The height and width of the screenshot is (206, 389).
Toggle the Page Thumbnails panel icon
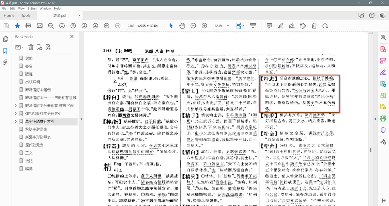[x=5, y=39]
